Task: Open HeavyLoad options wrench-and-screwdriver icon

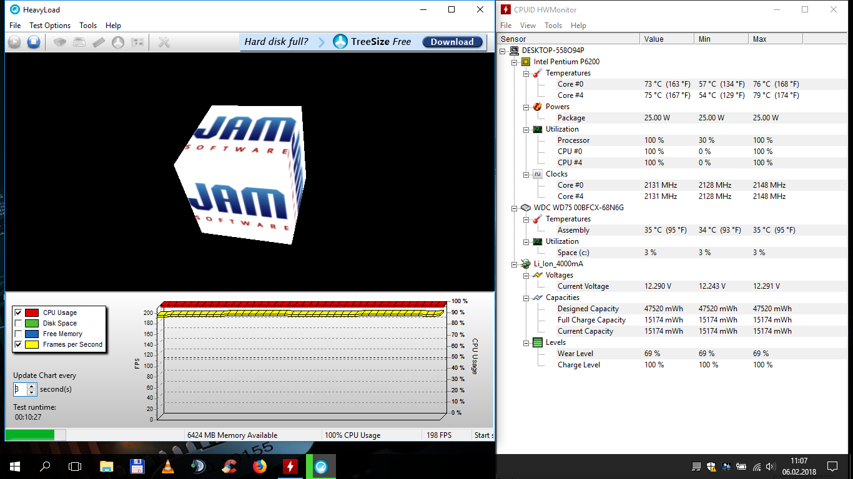Action: coord(164,42)
